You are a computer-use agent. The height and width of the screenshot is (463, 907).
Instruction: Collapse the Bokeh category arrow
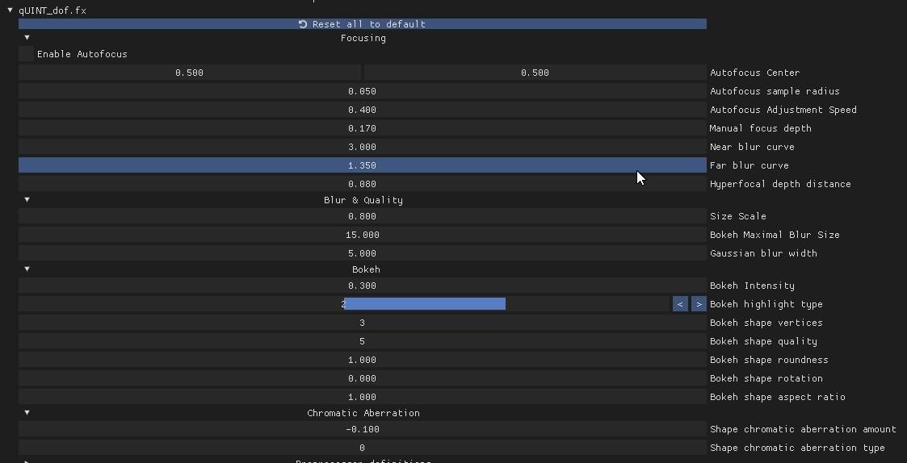(x=27, y=269)
